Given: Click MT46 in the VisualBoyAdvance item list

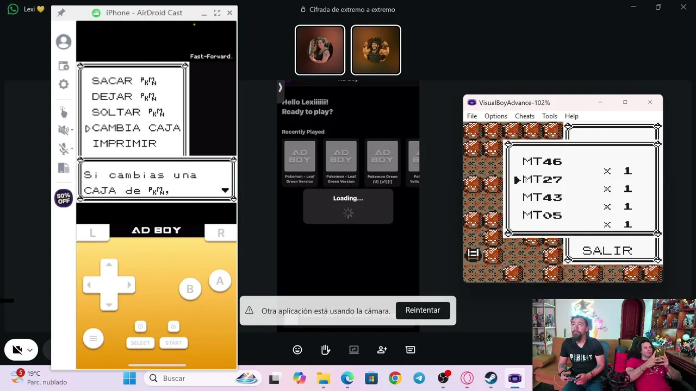Looking at the screenshot, I should [x=542, y=161].
